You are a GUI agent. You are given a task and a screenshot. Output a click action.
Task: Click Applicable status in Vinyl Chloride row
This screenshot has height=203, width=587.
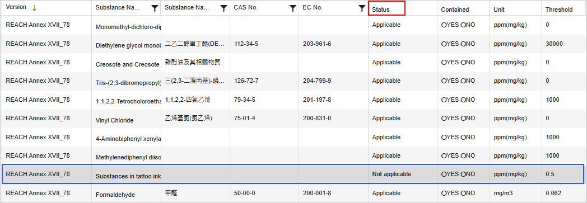tap(386, 118)
